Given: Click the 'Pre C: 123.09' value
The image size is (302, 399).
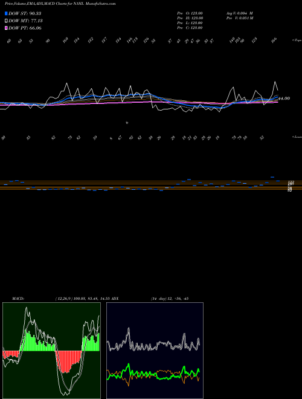Looking at the screenshot, I should tap(190, 28).
